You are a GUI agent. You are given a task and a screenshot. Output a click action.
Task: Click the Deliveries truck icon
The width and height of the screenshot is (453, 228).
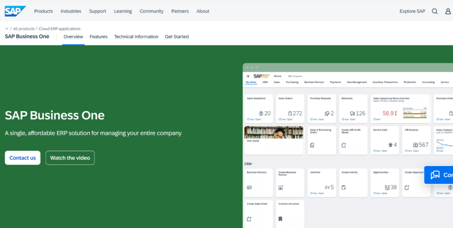353,113
